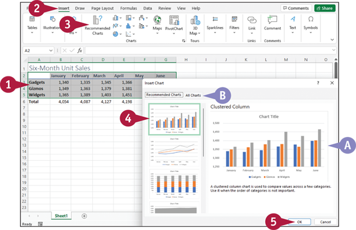This screenshot has width=356, height=230.
Task: Click the recommended charts list scrollbar
Action: (203, 133)
